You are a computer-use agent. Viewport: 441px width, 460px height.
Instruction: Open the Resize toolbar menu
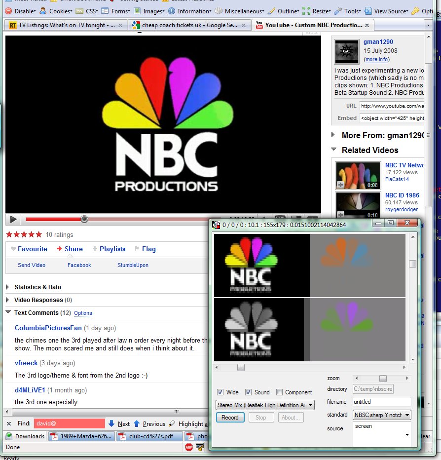316,11
